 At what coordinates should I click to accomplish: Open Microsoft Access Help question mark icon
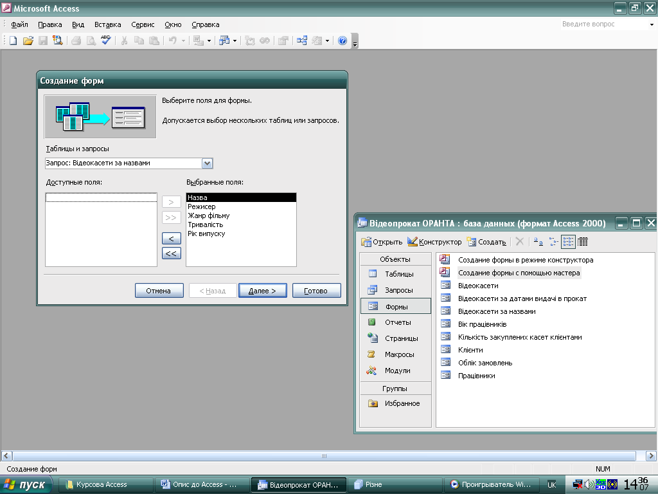pyautogui.click(x=342, y=41)
